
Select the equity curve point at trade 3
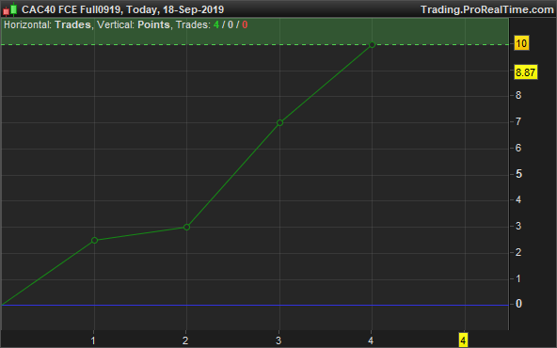click(279, 123)
